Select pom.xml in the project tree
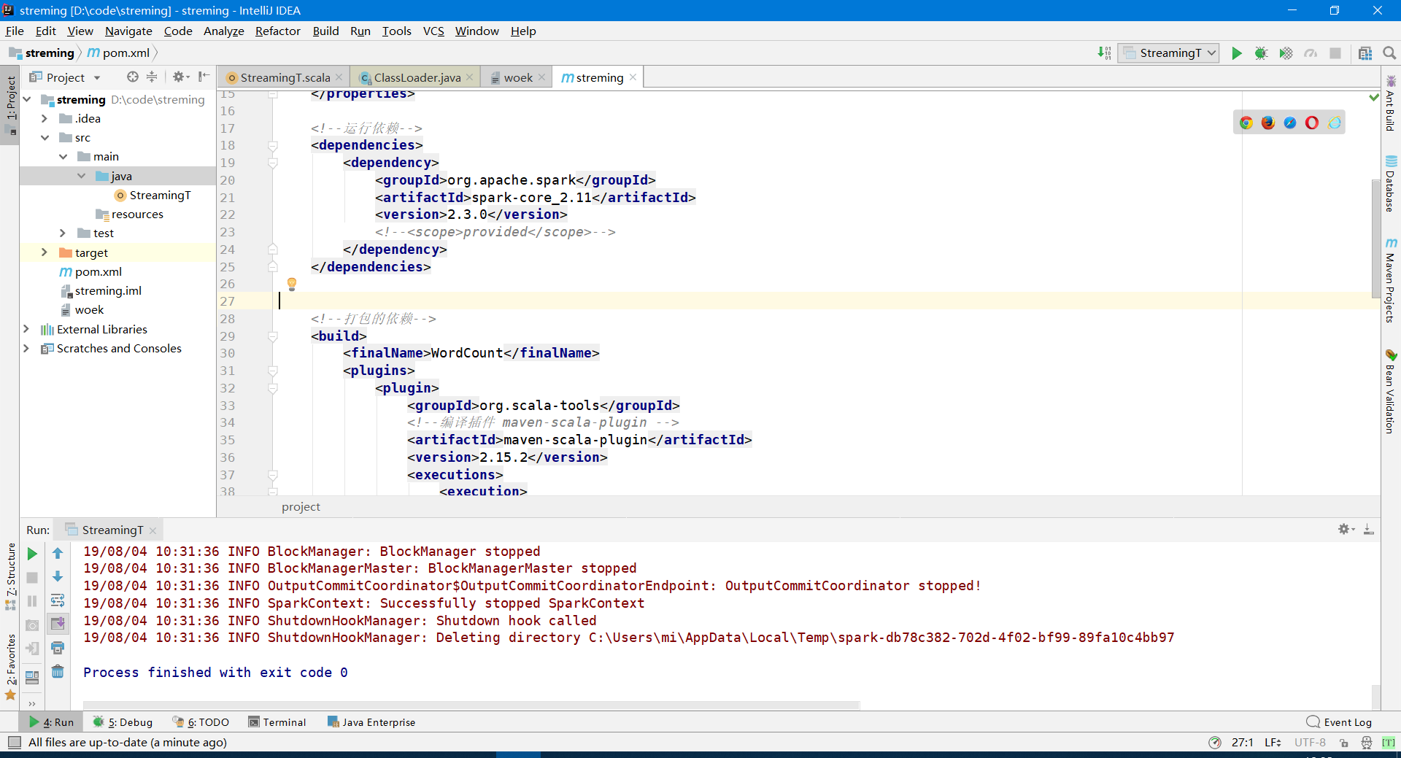 99,271
